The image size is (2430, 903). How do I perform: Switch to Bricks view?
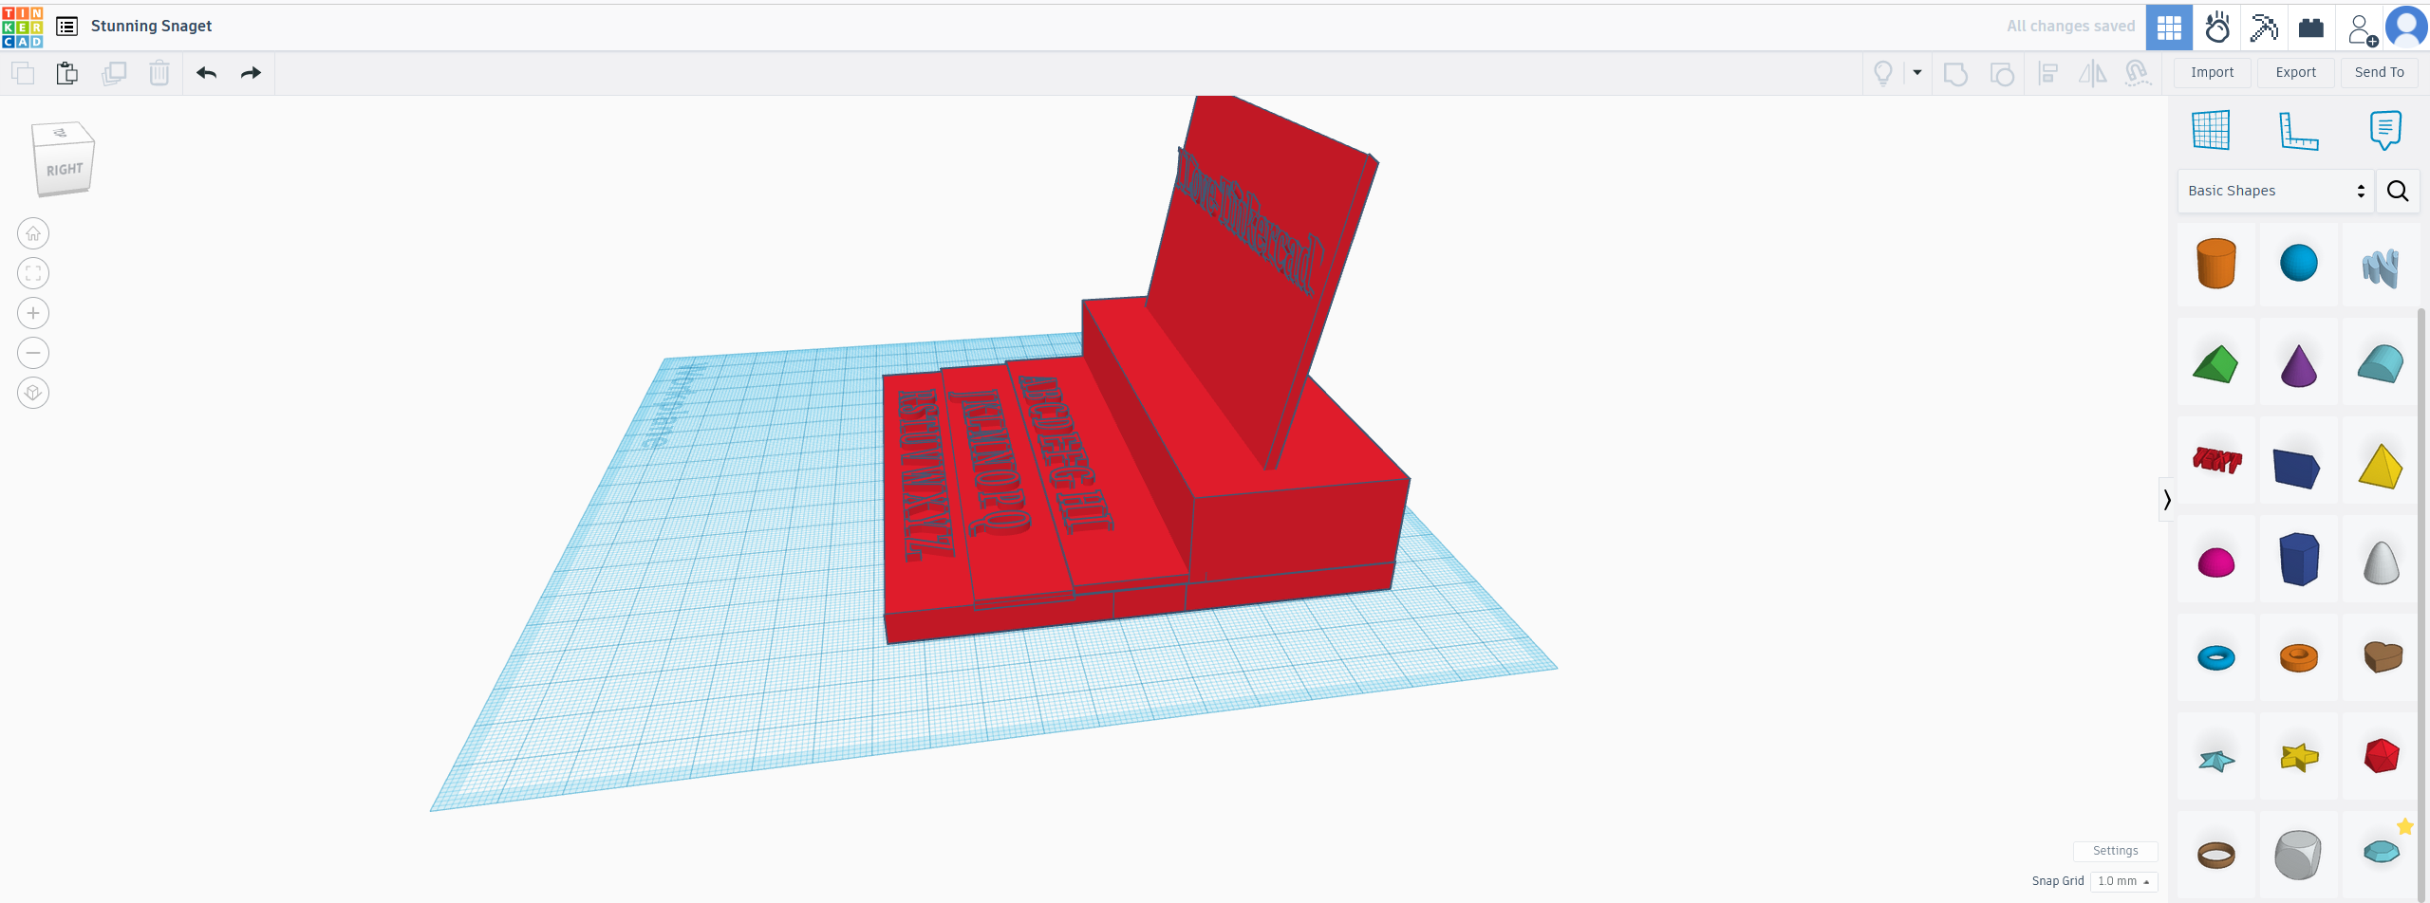point(2311,28)
